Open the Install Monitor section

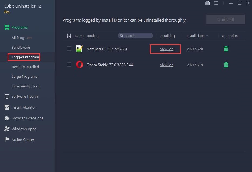[24, 107]
